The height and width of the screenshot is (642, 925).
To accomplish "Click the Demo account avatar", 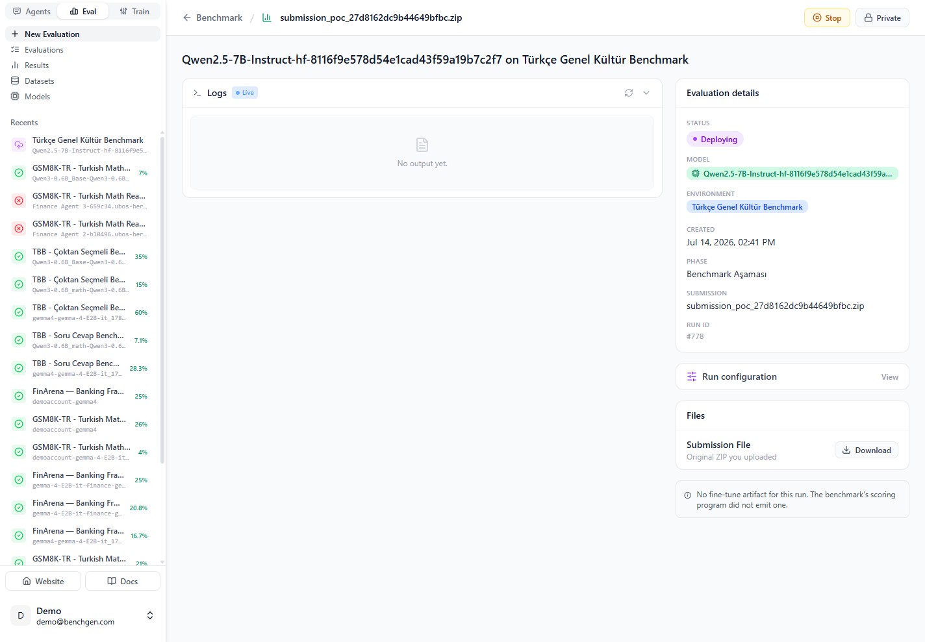I will pos(21,615).
